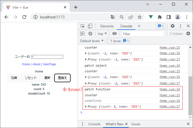Open the issues badge showing 1
This screenshot has height=128, width=193.
[161, 26]
